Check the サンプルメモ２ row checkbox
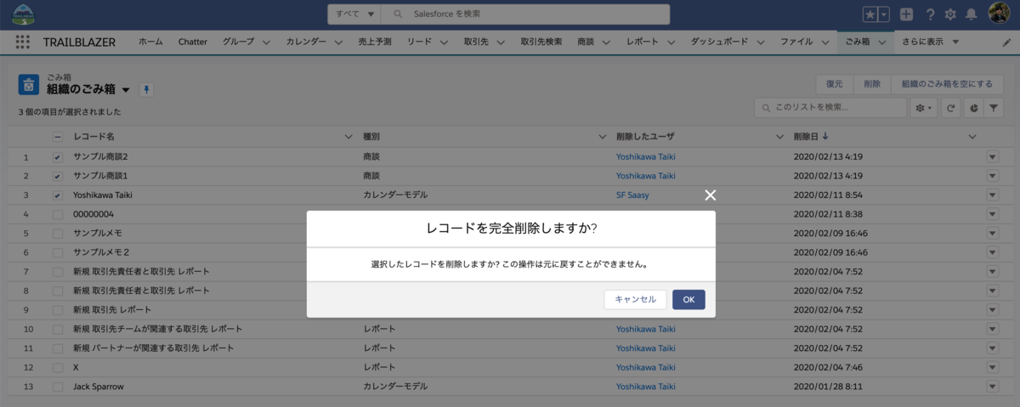1020x407 pixels. 57,252
